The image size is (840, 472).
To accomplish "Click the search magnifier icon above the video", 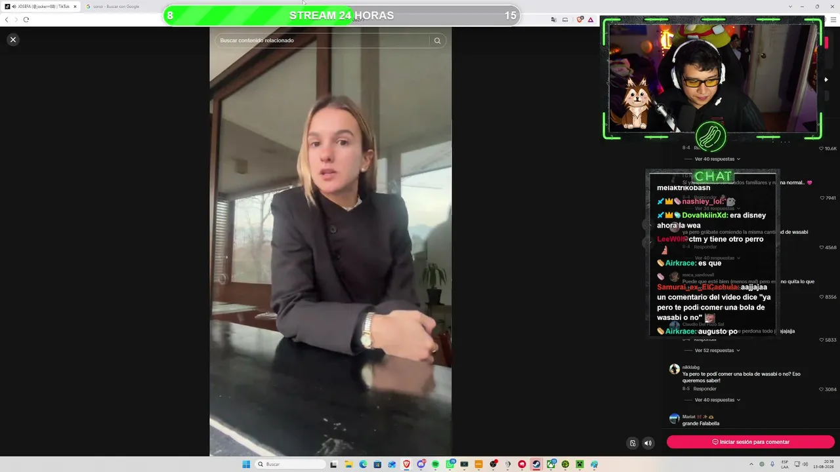I will pos(437,41).
